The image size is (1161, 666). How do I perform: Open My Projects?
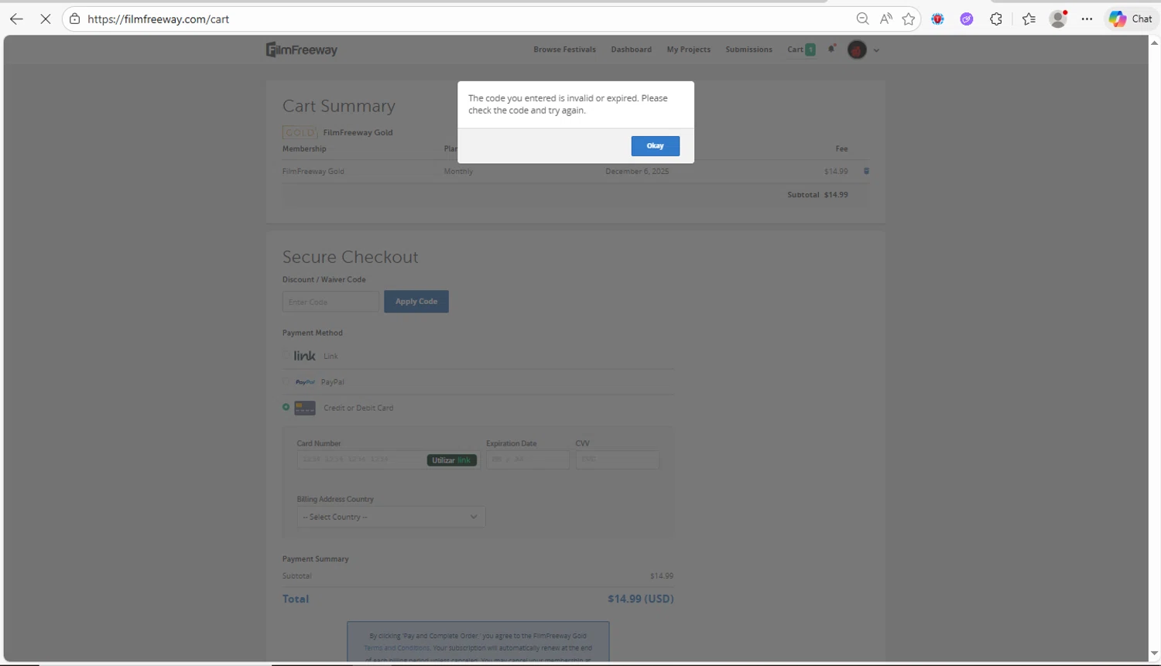tap(688, 50)
